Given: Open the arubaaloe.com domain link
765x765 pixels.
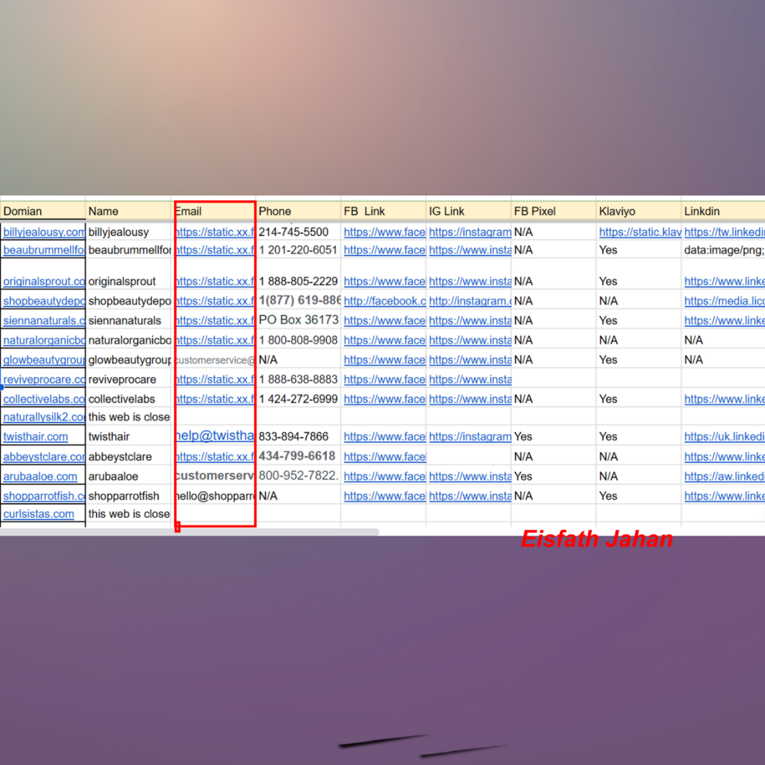Looking at the screenshot, I should (40, 476).
